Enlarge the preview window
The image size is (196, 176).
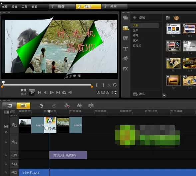pos(115,85)
